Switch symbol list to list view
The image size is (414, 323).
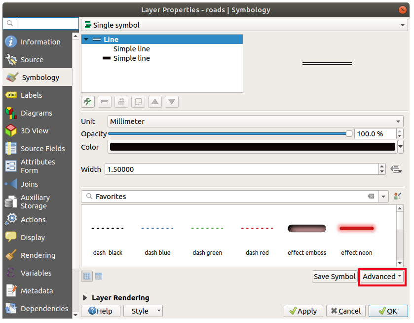pyautogui.click(x=99, y=276)
